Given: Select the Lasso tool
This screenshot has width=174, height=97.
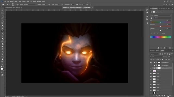Looking at the screenshot, I should point(2,15).
